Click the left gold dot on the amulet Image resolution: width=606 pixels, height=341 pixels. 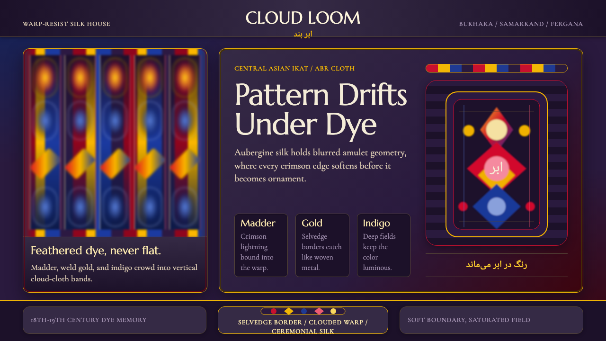469,131
